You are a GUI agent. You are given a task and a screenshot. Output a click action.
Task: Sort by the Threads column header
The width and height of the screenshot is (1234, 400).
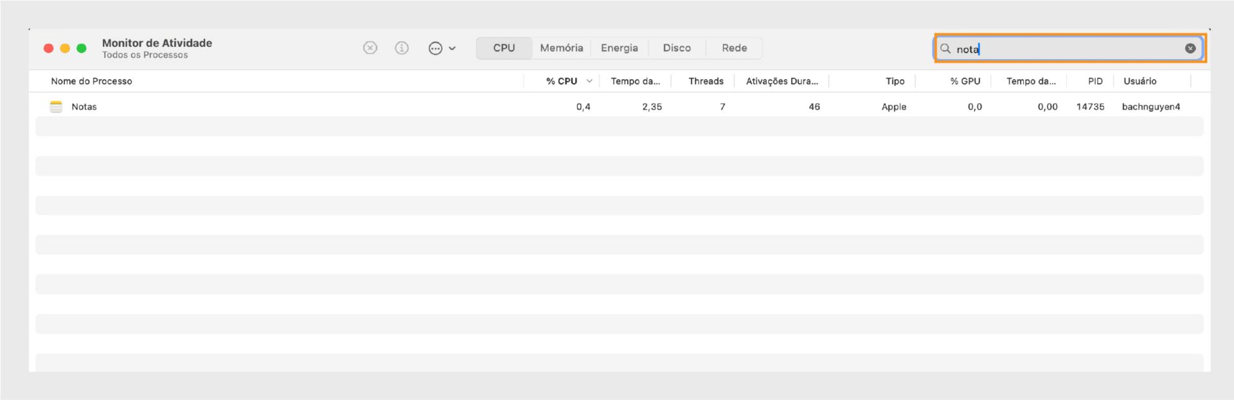[706, 81]
